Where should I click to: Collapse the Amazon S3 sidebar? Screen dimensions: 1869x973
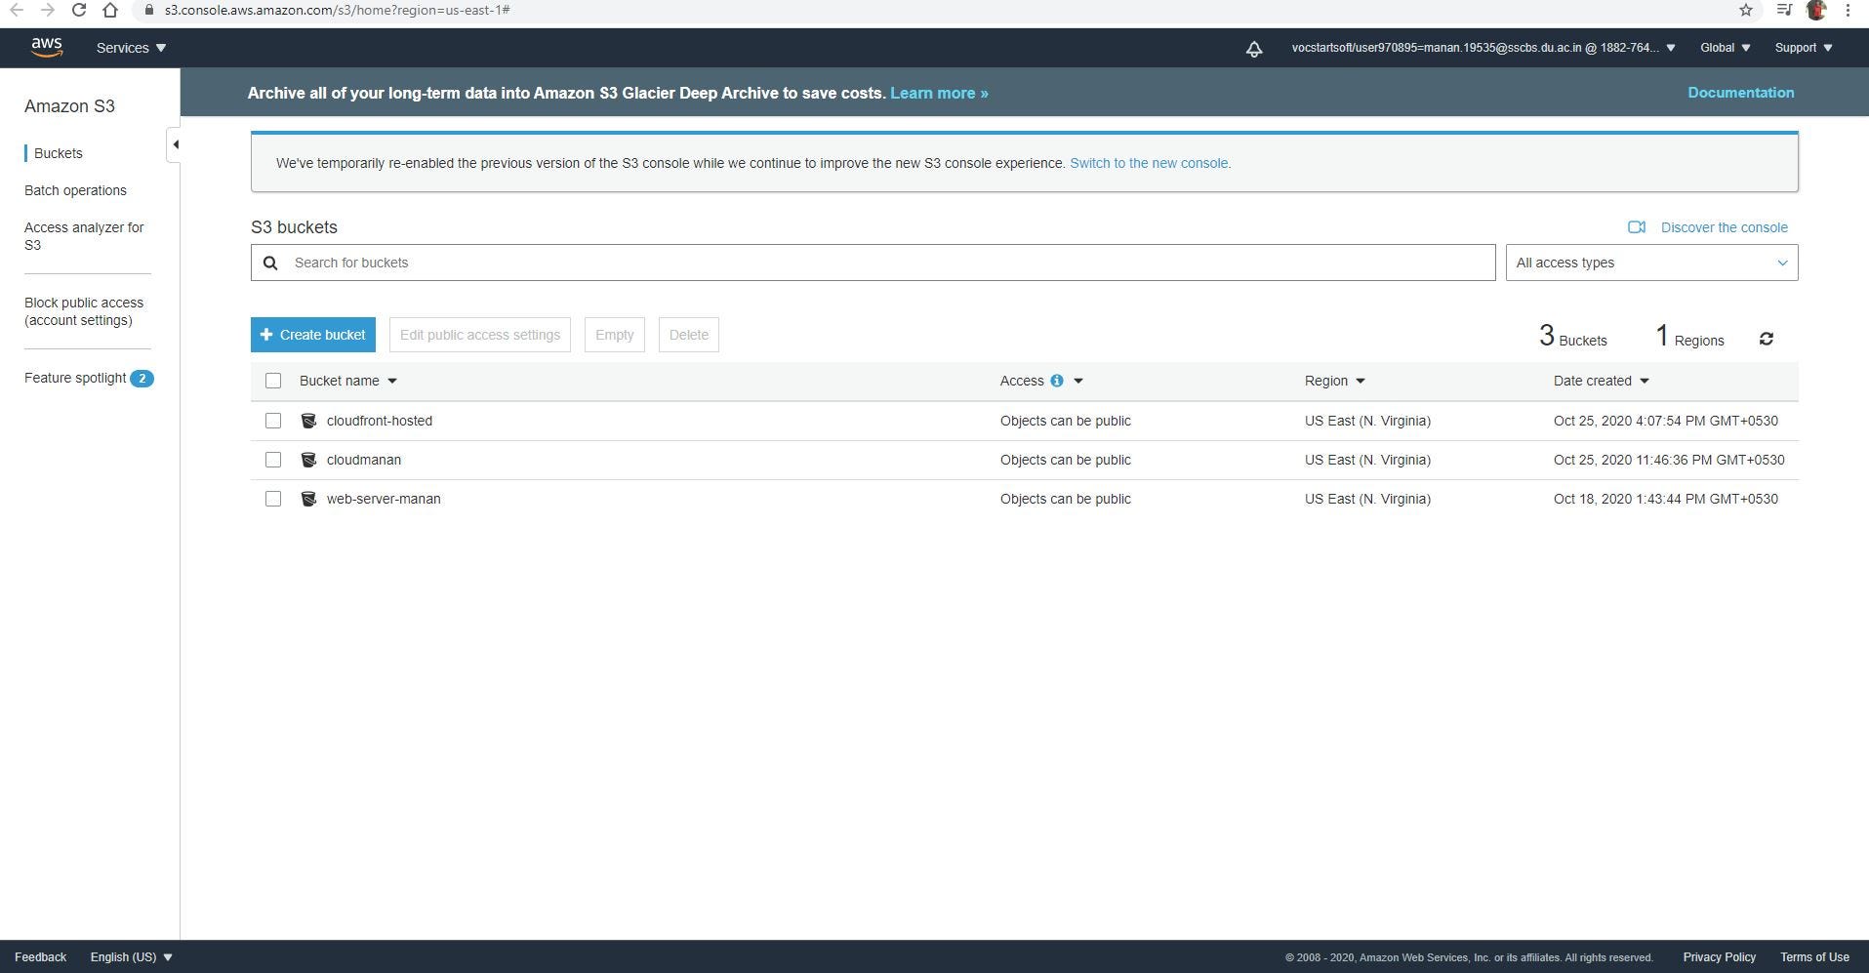(x=174, y=144)
